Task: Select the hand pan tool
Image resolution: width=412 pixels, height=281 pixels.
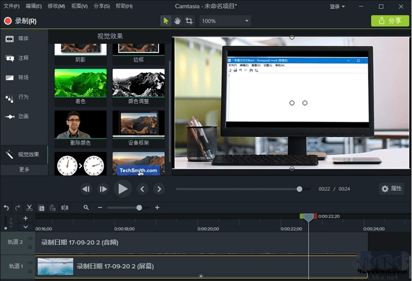Action: coord(177,21)
